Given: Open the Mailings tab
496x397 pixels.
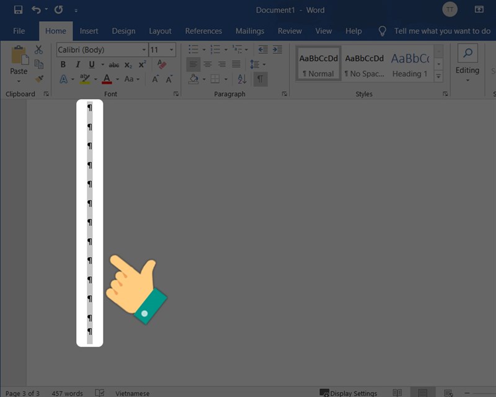Looking at the screenshot, I should 250,31.
